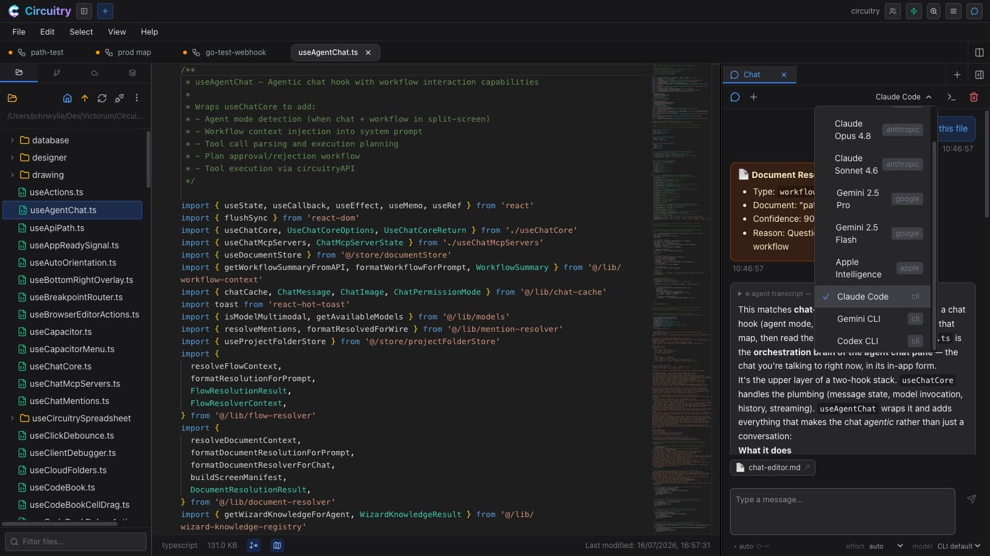The width and height of the screenshot is (990, 556).
Task: Toggle the split editor icon at tab bar right
Action: pos(979,53)
